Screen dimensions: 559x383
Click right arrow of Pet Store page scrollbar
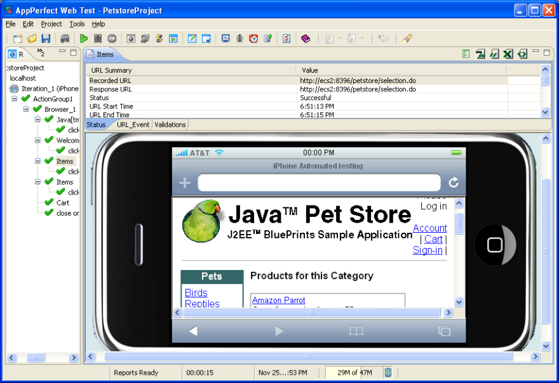point(448,313)
